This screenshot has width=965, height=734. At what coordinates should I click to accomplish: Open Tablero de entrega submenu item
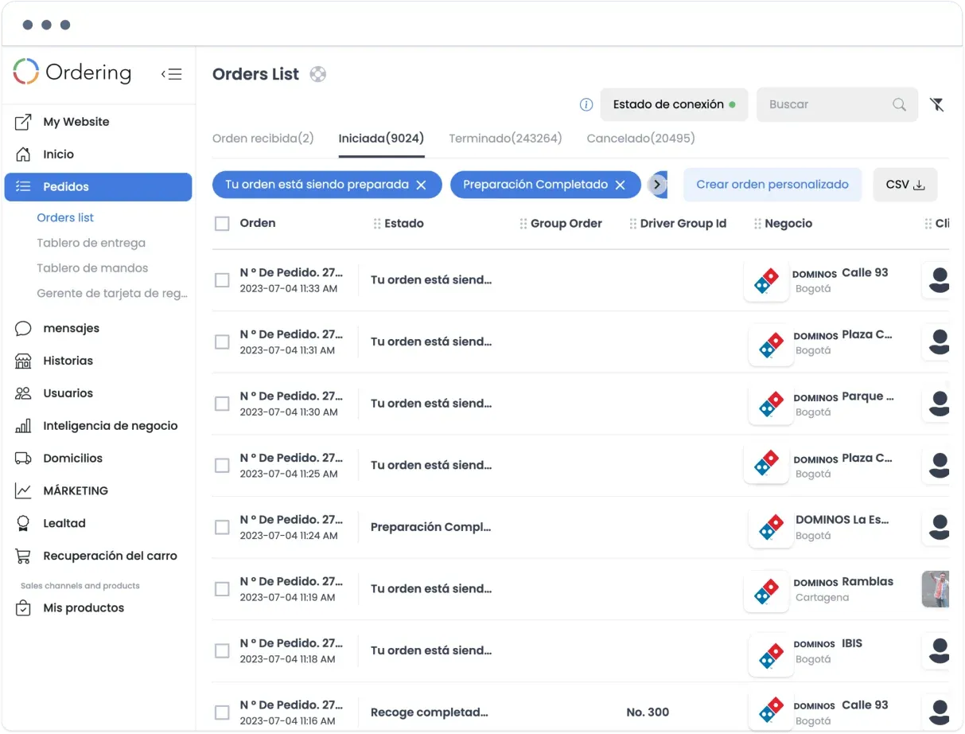pyautogui.click(x=91, y=243)
